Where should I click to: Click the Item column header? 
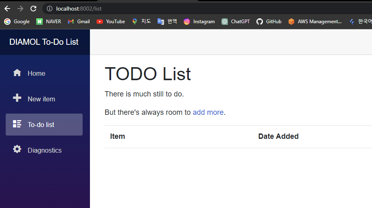pos(118,136)
